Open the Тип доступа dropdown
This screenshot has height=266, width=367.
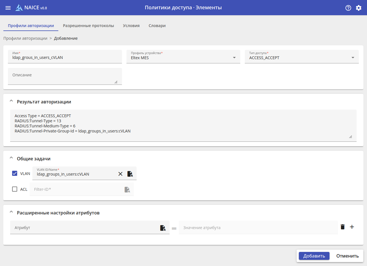[301, 57]
